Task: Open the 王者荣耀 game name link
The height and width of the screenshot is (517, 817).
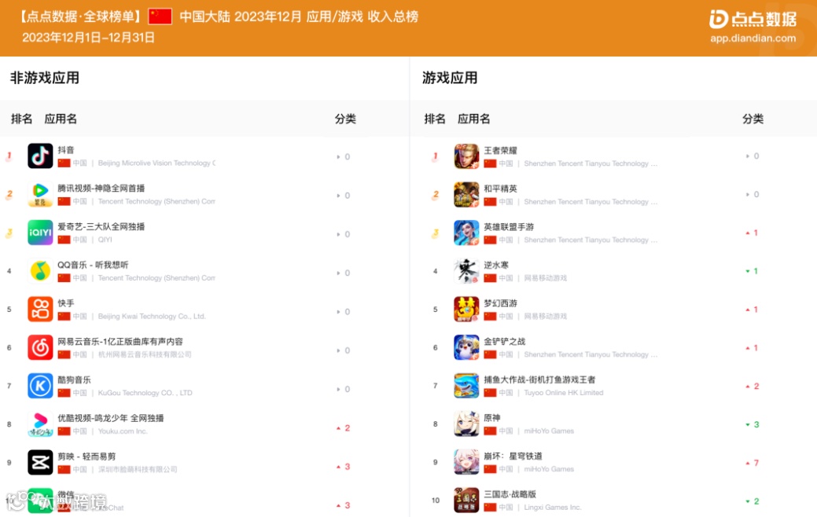Action: 500,151
